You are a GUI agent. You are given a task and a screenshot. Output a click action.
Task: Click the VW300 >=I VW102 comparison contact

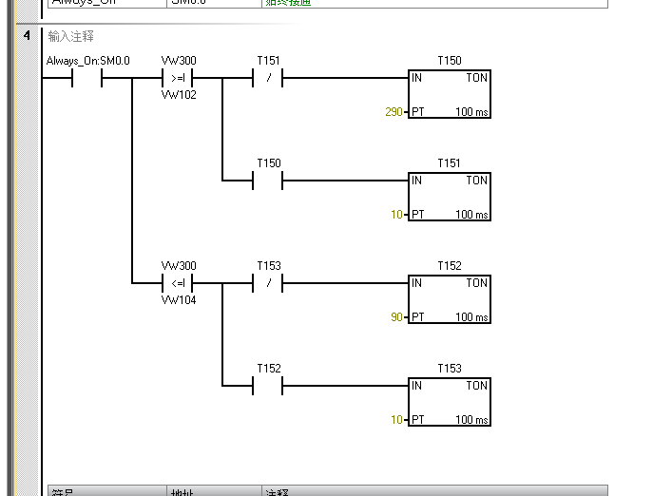(178, 78)
